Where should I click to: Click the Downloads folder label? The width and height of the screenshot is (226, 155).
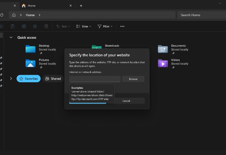click(x=112, y=46)
